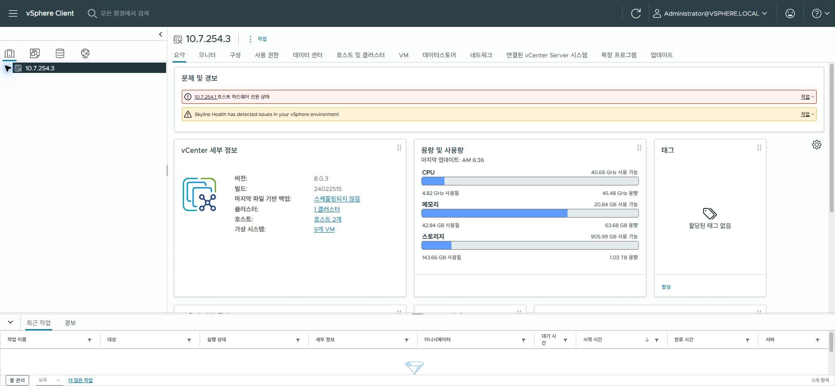Viewport: 835px width, 386px height.
Task: Open the 모두 filter dropdown
Action: [49, 380]
